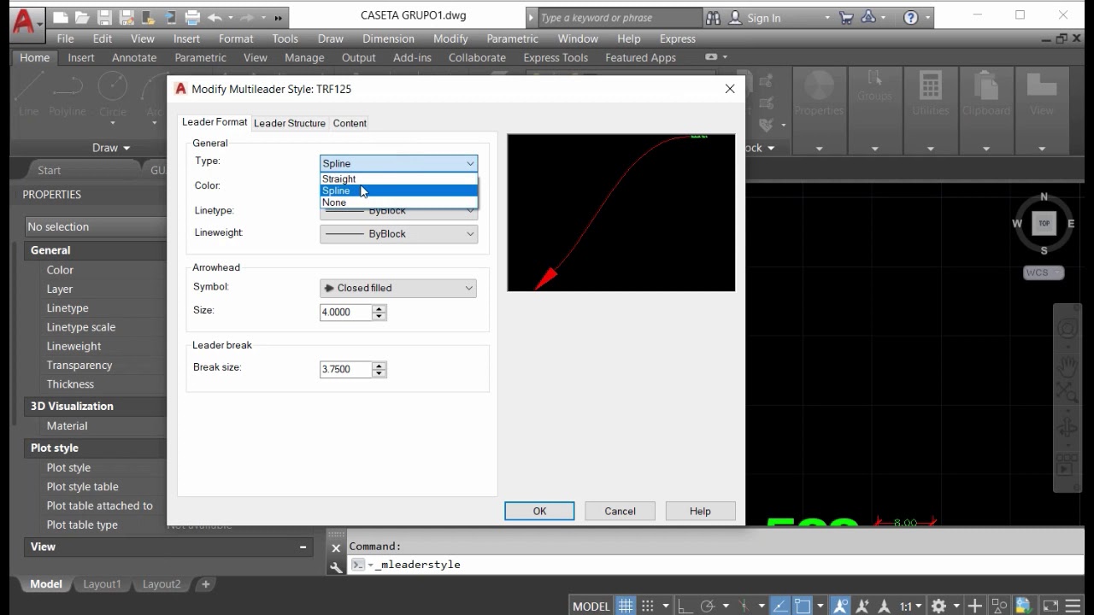Click OK in Modify Multileader Style dialog
1094x615 pixels.
539,511
